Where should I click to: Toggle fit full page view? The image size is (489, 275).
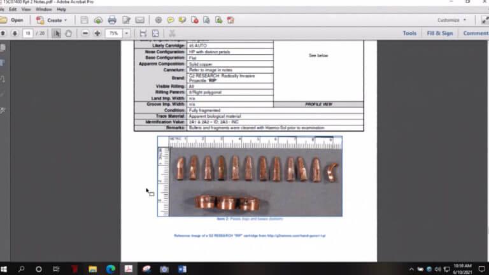click(155, 33)
